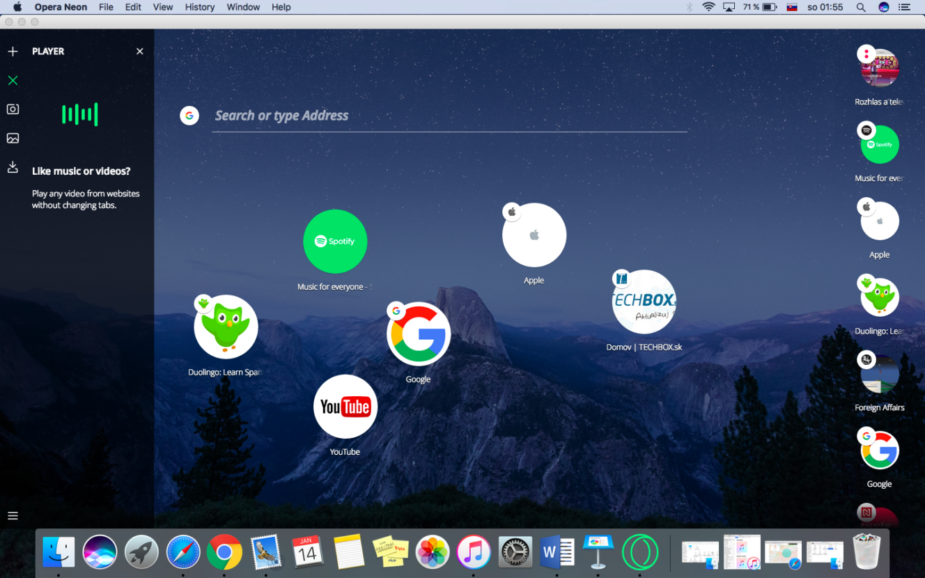Open the Snap screenshot camera tool
Screen dimensions: 925x578
[x=13, y=109]
